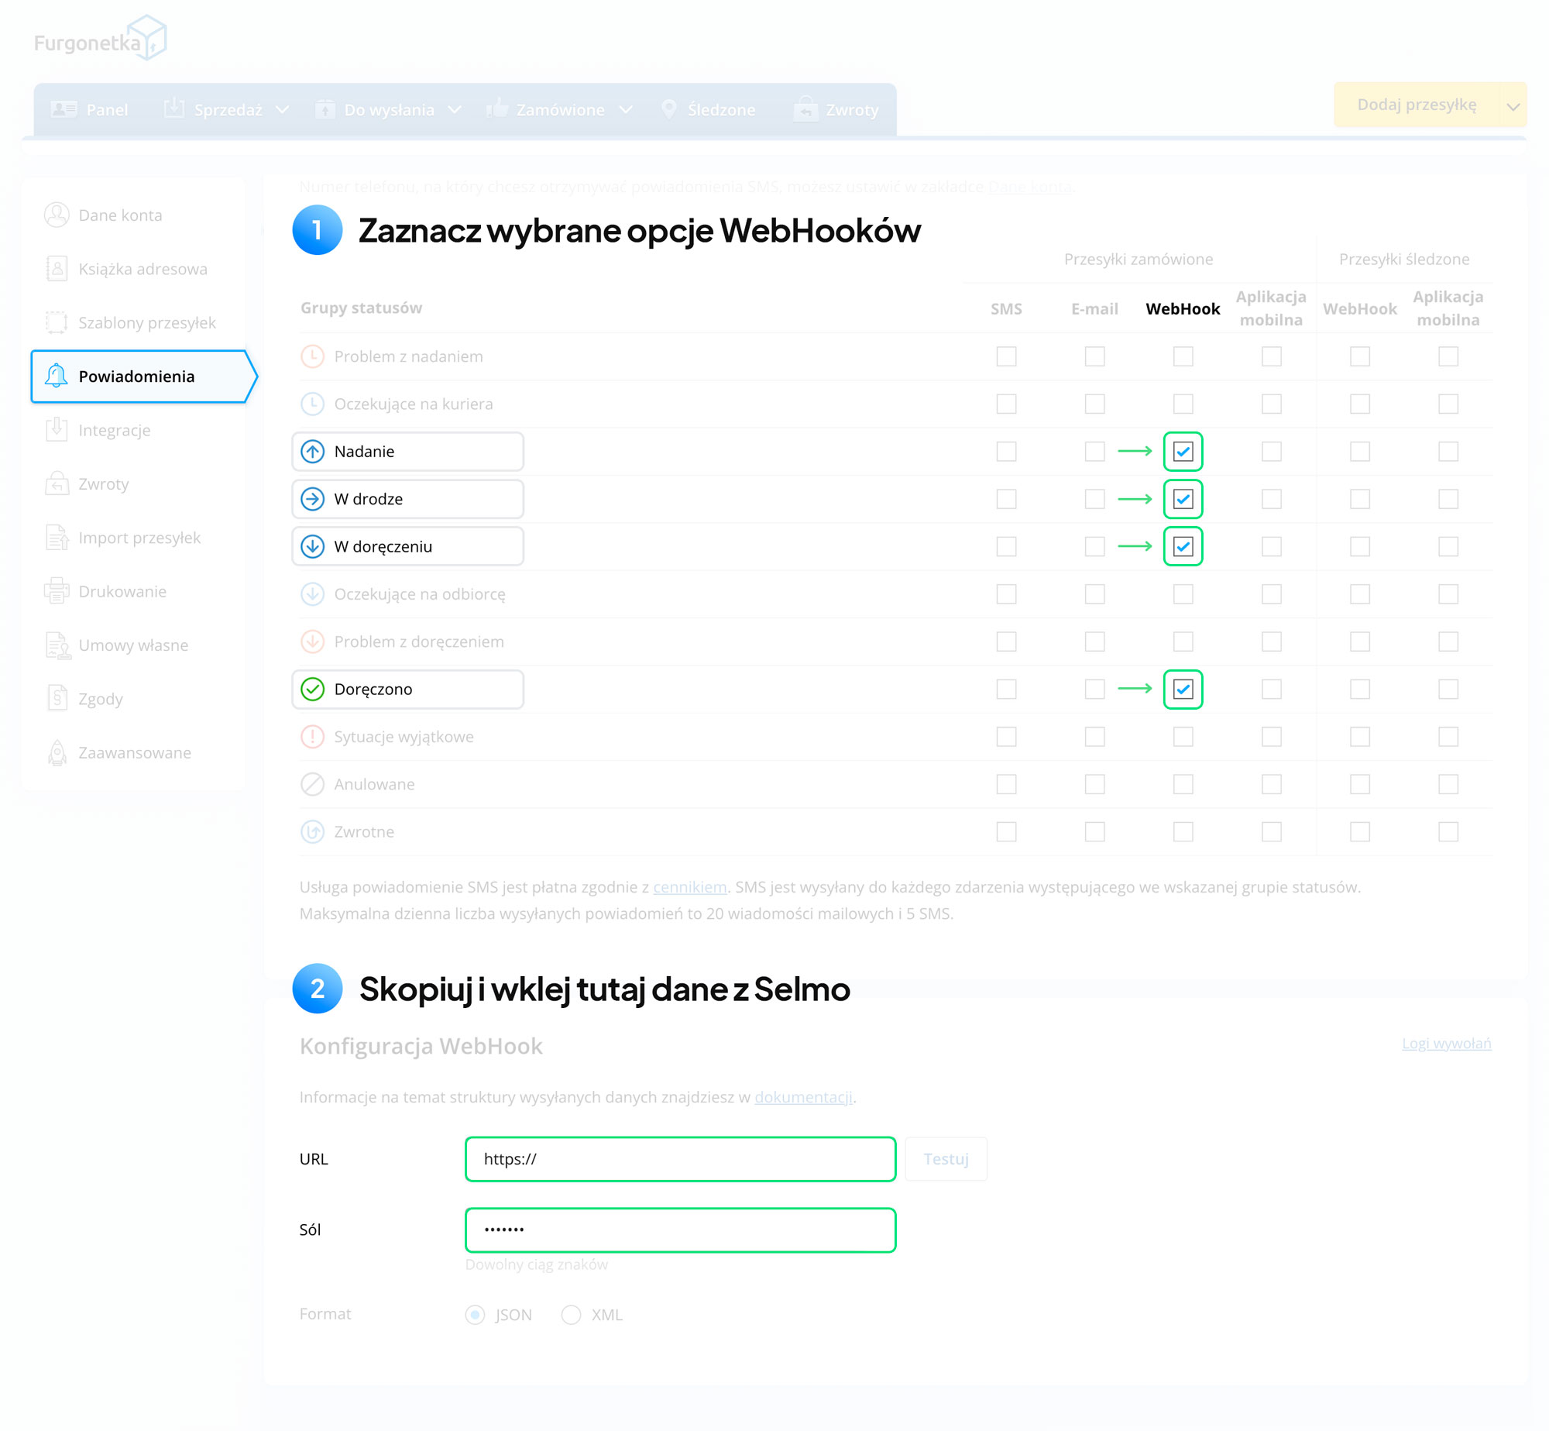Click the URL input field
The width and height of the screenshot is (1549, 1431).
(x=680, y=1159)
